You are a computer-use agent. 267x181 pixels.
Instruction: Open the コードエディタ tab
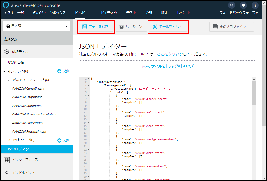tap(106, 13)
